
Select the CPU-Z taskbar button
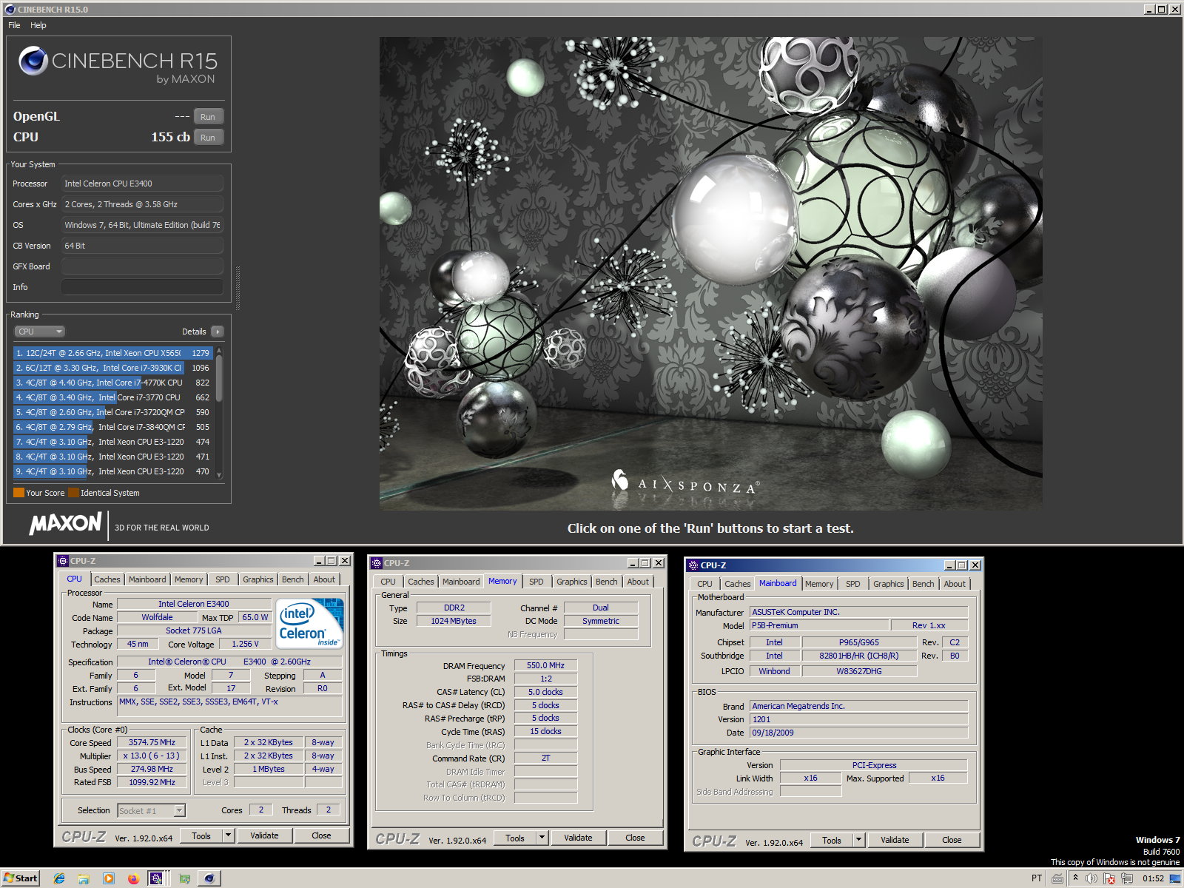coord(156,878)
